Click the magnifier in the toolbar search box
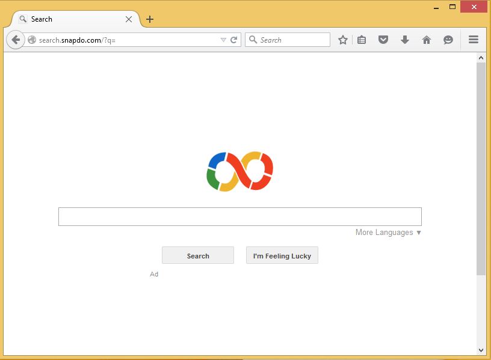 pyautogui.click(x=253, y=40)
